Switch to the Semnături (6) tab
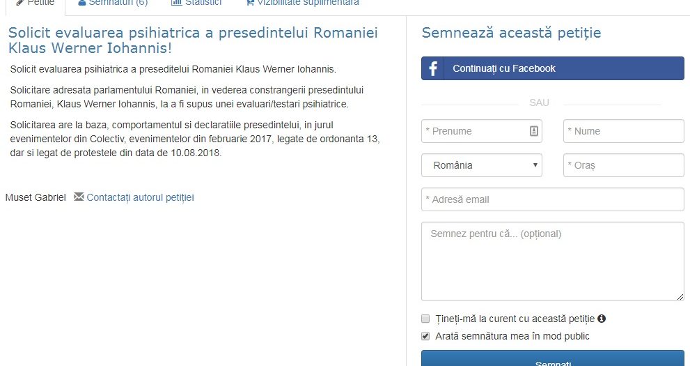Image resolution: width=690 pixels, height=366 pixels. 113,3
